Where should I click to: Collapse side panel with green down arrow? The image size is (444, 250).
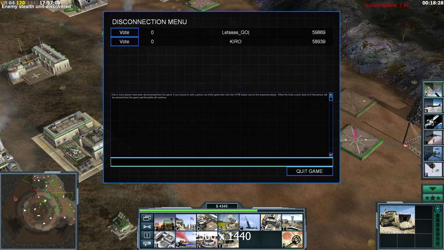click(432, 189)
